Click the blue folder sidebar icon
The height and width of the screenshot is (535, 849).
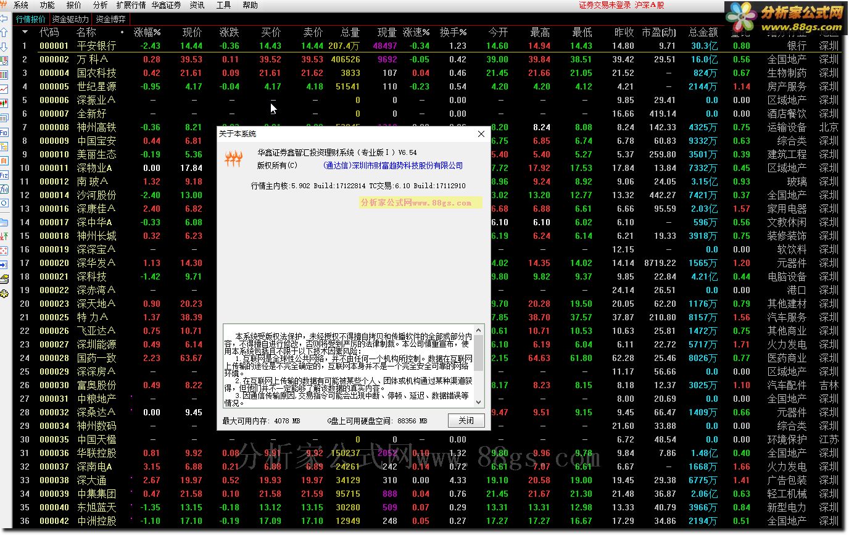pyautogui.click(x=4, y=222)
